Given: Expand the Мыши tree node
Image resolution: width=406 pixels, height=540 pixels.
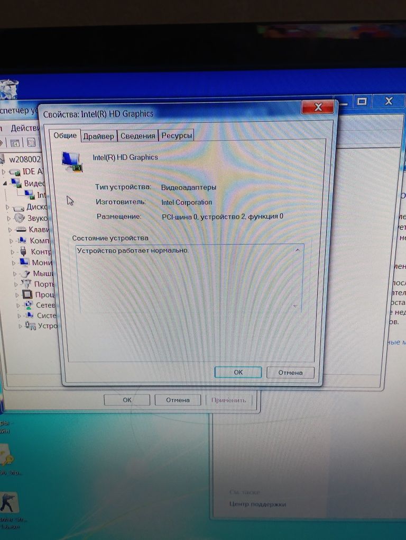Looking at the screenshot, I should click(15, 274).
